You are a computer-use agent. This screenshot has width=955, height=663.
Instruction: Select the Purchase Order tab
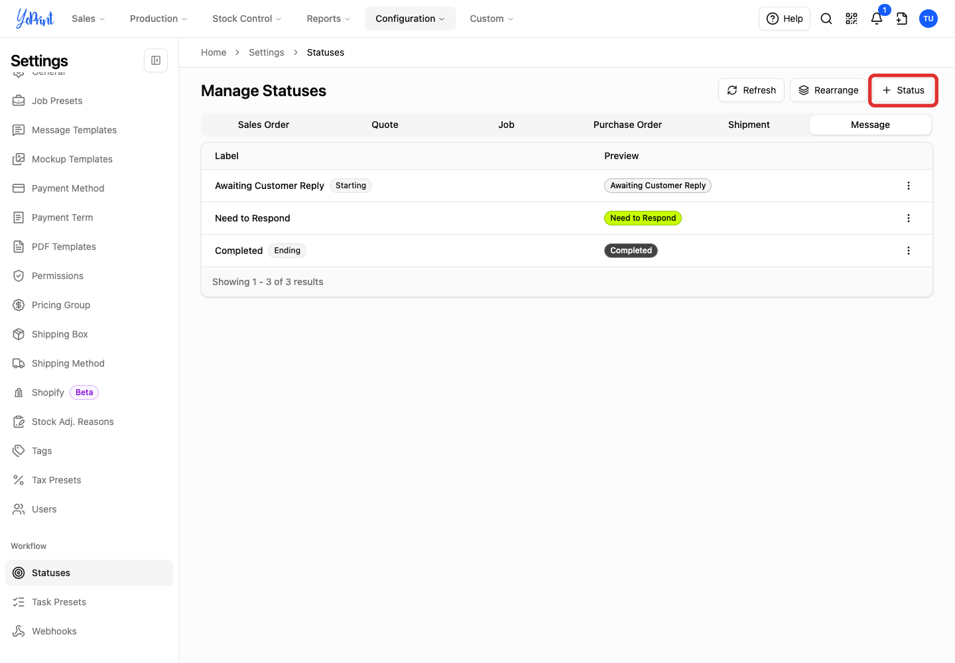[x=627, y=125]
